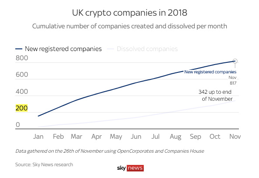Click the Sky News logo
Screen dimensions: 259x178
point(130,168)
